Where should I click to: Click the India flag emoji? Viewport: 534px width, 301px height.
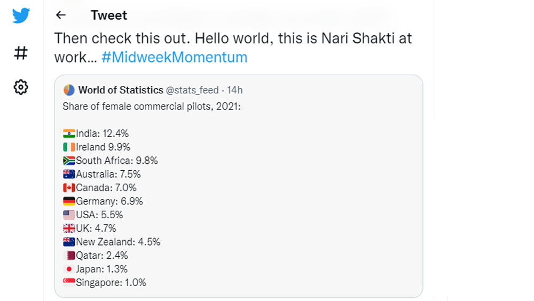tap(69, 133)
